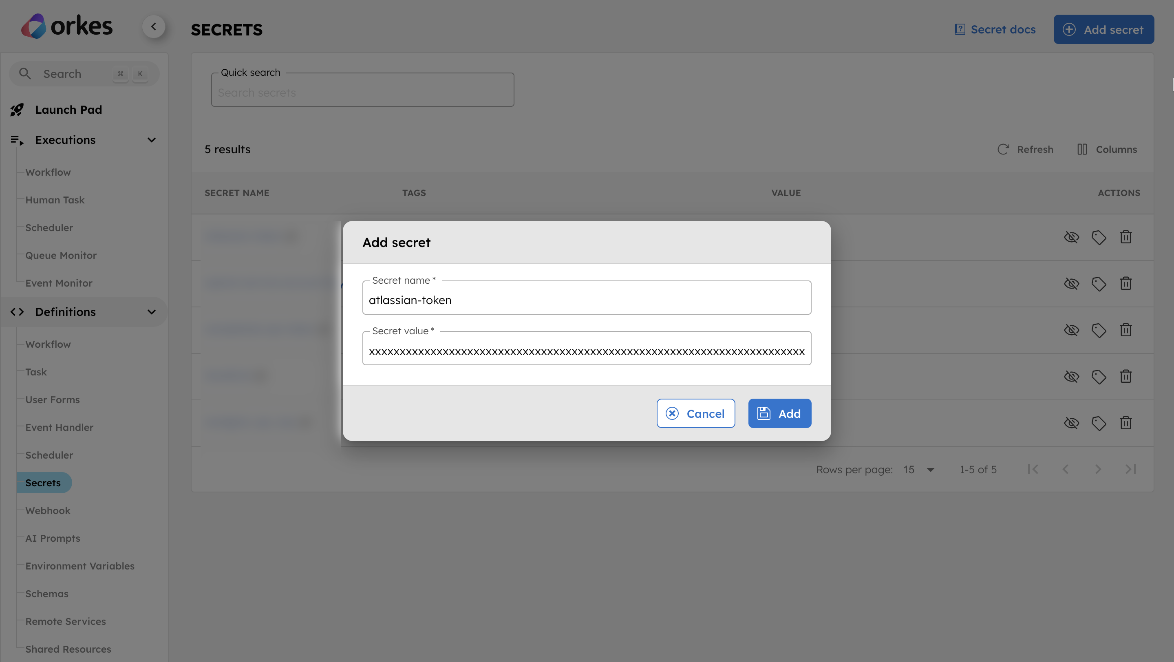Click Add to save the secret
Screen dimensions: 1174x662
(x=779, y=414)
